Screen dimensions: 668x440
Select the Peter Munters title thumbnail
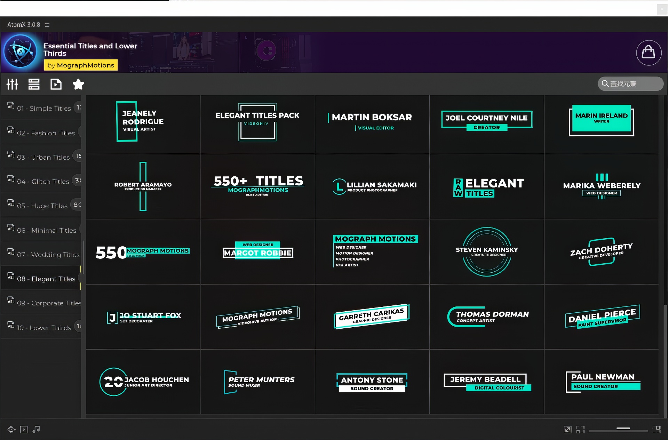(x=257, y=382)
